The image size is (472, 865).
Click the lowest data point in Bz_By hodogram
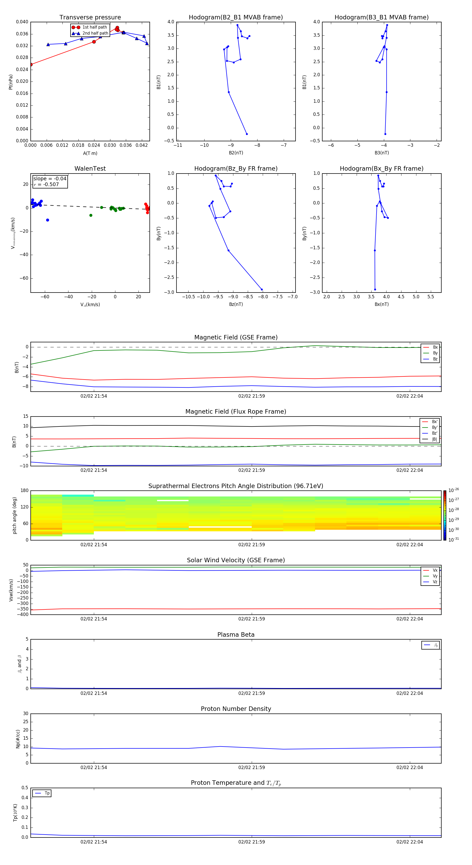tap(262, 289)
